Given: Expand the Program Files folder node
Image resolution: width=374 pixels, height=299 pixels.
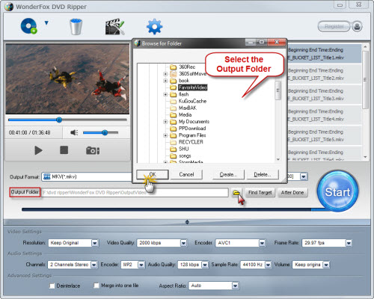Looking at the screenshot, I should pyautogui.click(x=165, y=135).
